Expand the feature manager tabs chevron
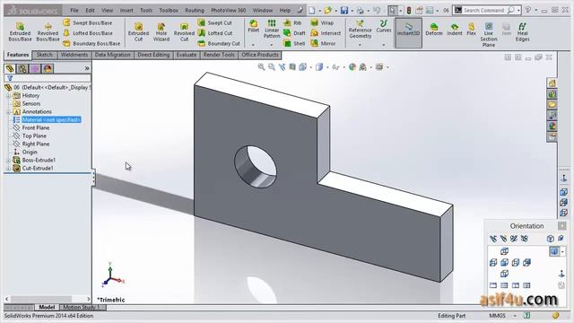This screenshot has height=323, width=574. (87, 68)
